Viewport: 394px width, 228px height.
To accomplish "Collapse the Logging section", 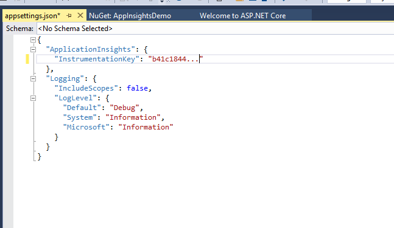I will click(33, 79).
